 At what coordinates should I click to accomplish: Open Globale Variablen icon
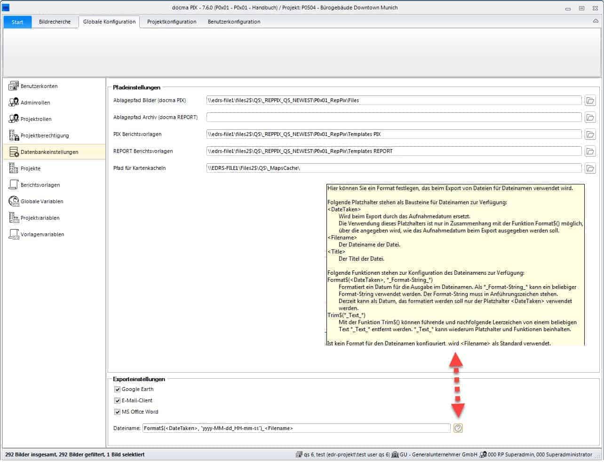(14, 201)
